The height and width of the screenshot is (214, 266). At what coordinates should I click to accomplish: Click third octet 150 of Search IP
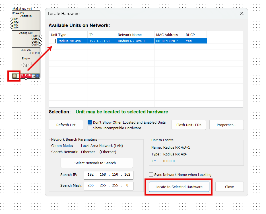click(x=115, y=174)
